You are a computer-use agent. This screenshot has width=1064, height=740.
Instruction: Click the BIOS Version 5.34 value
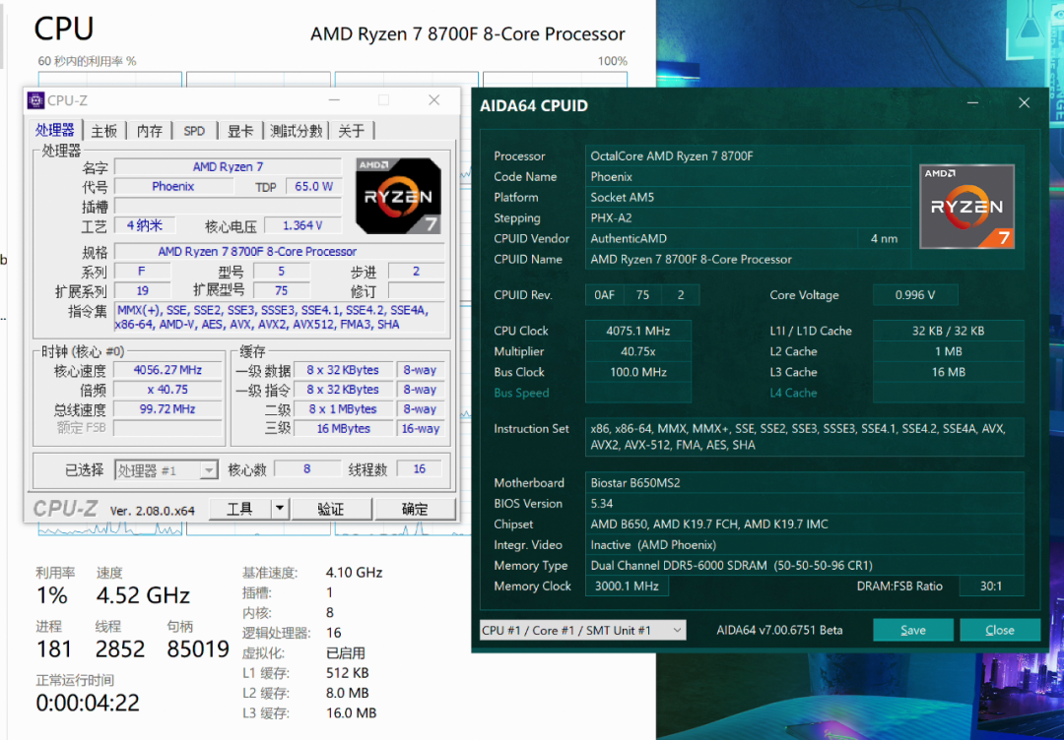point(804,504)
